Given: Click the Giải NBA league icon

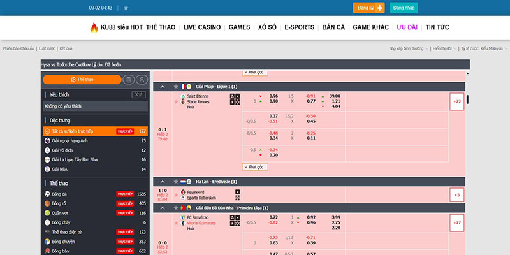Looking at the screenshot, I should [x=47, y=169].
